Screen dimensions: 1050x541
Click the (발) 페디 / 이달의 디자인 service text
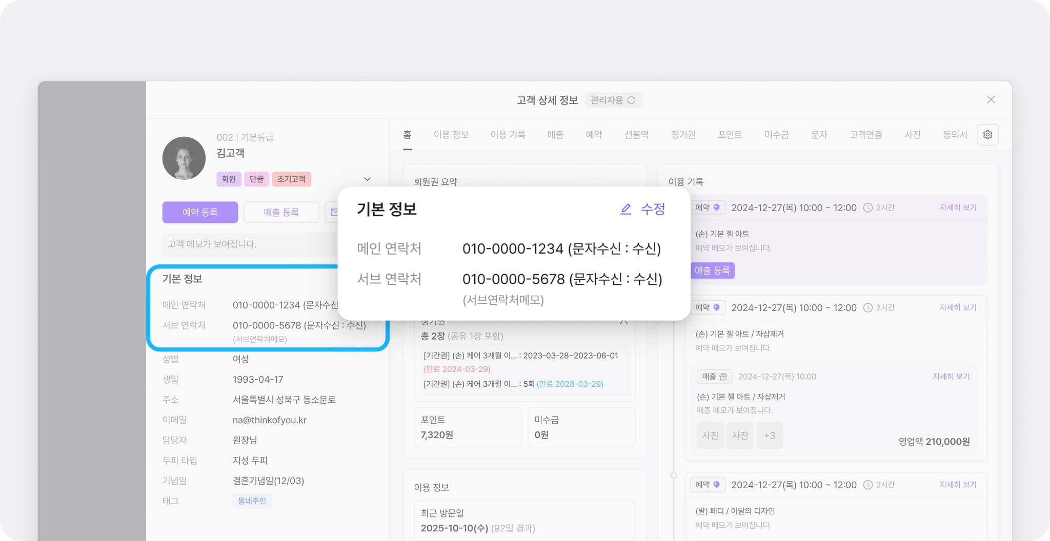click(x=735, y=511)
